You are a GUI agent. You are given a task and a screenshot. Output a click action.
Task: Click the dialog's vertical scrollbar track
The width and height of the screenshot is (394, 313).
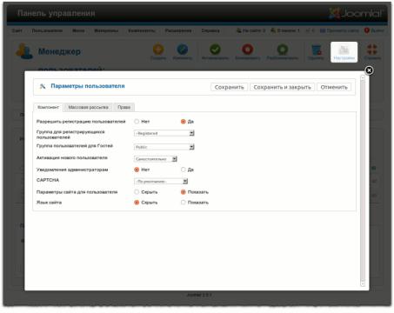(x=363, y=180)
